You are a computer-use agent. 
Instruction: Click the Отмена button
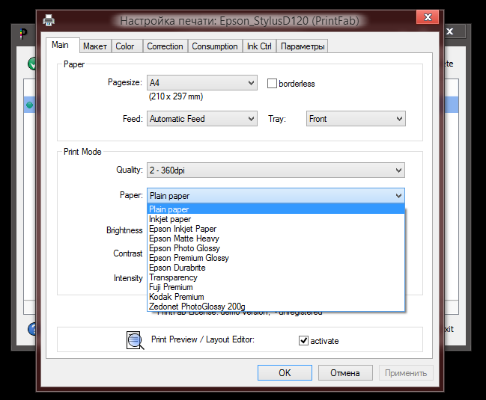coord(345,373)
